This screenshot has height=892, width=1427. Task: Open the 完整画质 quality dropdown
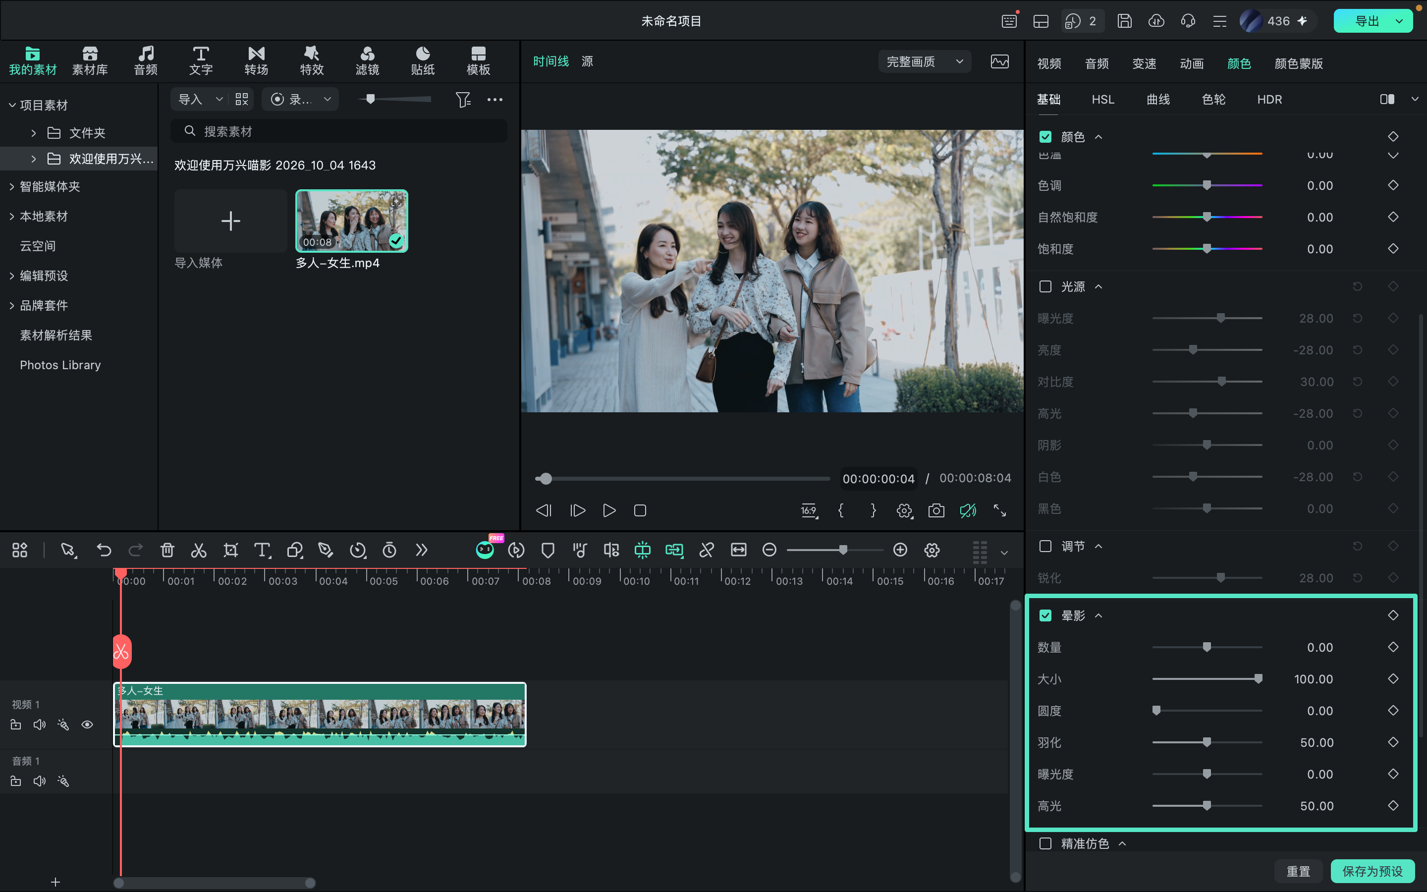click(x=925, y=61)
